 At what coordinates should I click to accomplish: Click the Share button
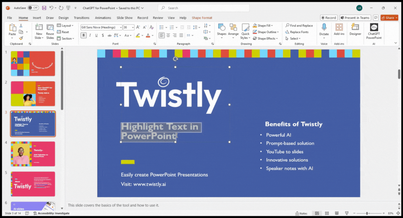pyautogui.click(x=389, y=18)
